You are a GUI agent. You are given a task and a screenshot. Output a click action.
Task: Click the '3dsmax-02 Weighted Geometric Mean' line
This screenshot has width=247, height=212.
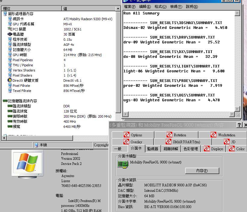[x=175, y=28]
